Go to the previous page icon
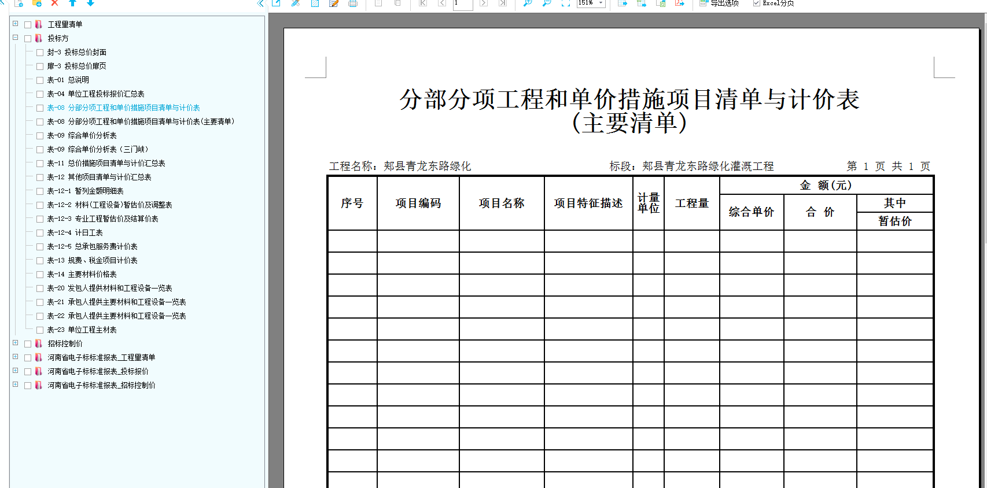The width and height of the screenshot is (987, 488). [x=442, y=3]
